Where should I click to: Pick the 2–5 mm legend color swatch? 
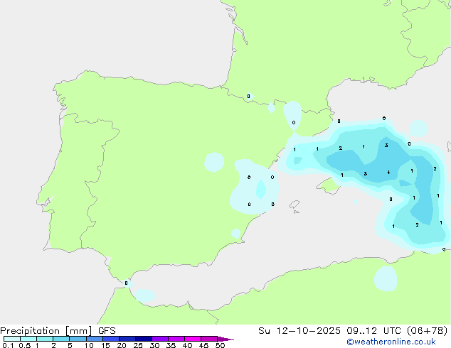coord(61,339)
